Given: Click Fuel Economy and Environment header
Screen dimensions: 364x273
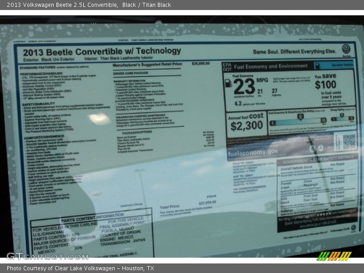Looking at the screenshot, I should (271, 66).
